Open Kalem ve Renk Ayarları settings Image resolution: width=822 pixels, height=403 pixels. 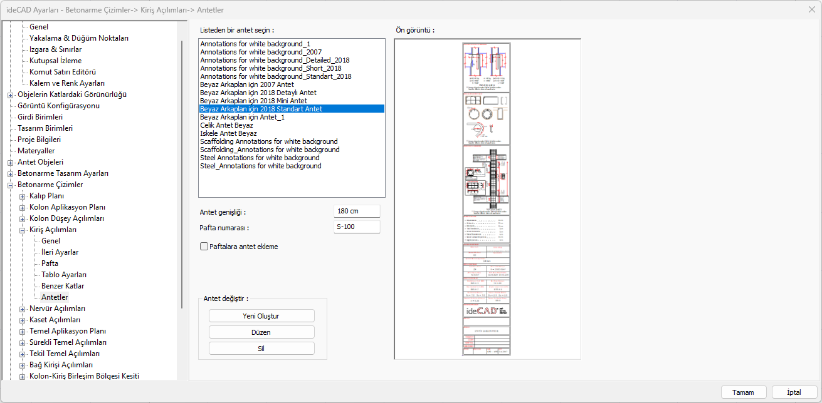[67, 83]
